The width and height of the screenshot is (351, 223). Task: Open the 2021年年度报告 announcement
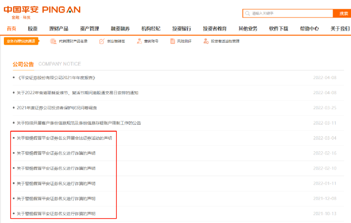click(56, 78)
